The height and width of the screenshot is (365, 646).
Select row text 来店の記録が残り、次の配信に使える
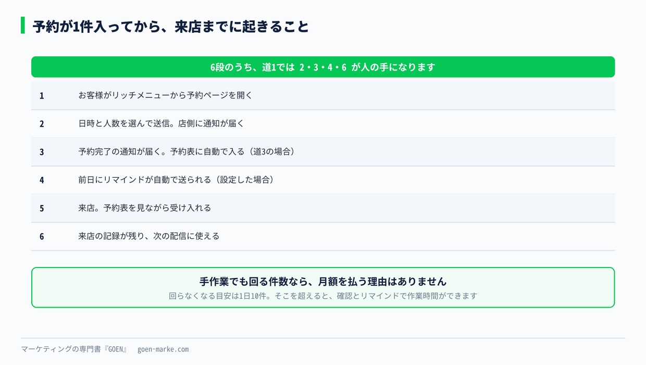(x=149, y=236)
